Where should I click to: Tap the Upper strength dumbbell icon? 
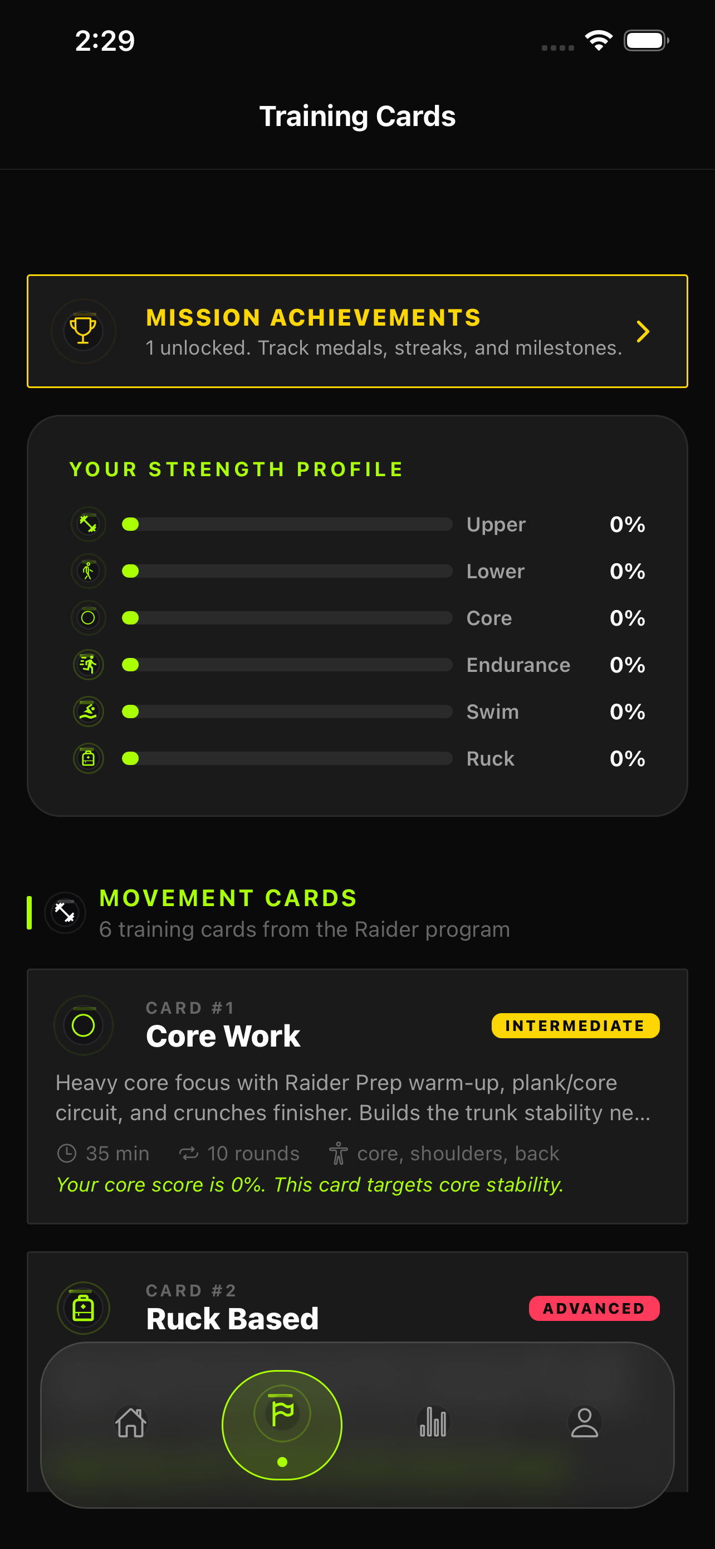pyautogui.click(x=88, y=524)
